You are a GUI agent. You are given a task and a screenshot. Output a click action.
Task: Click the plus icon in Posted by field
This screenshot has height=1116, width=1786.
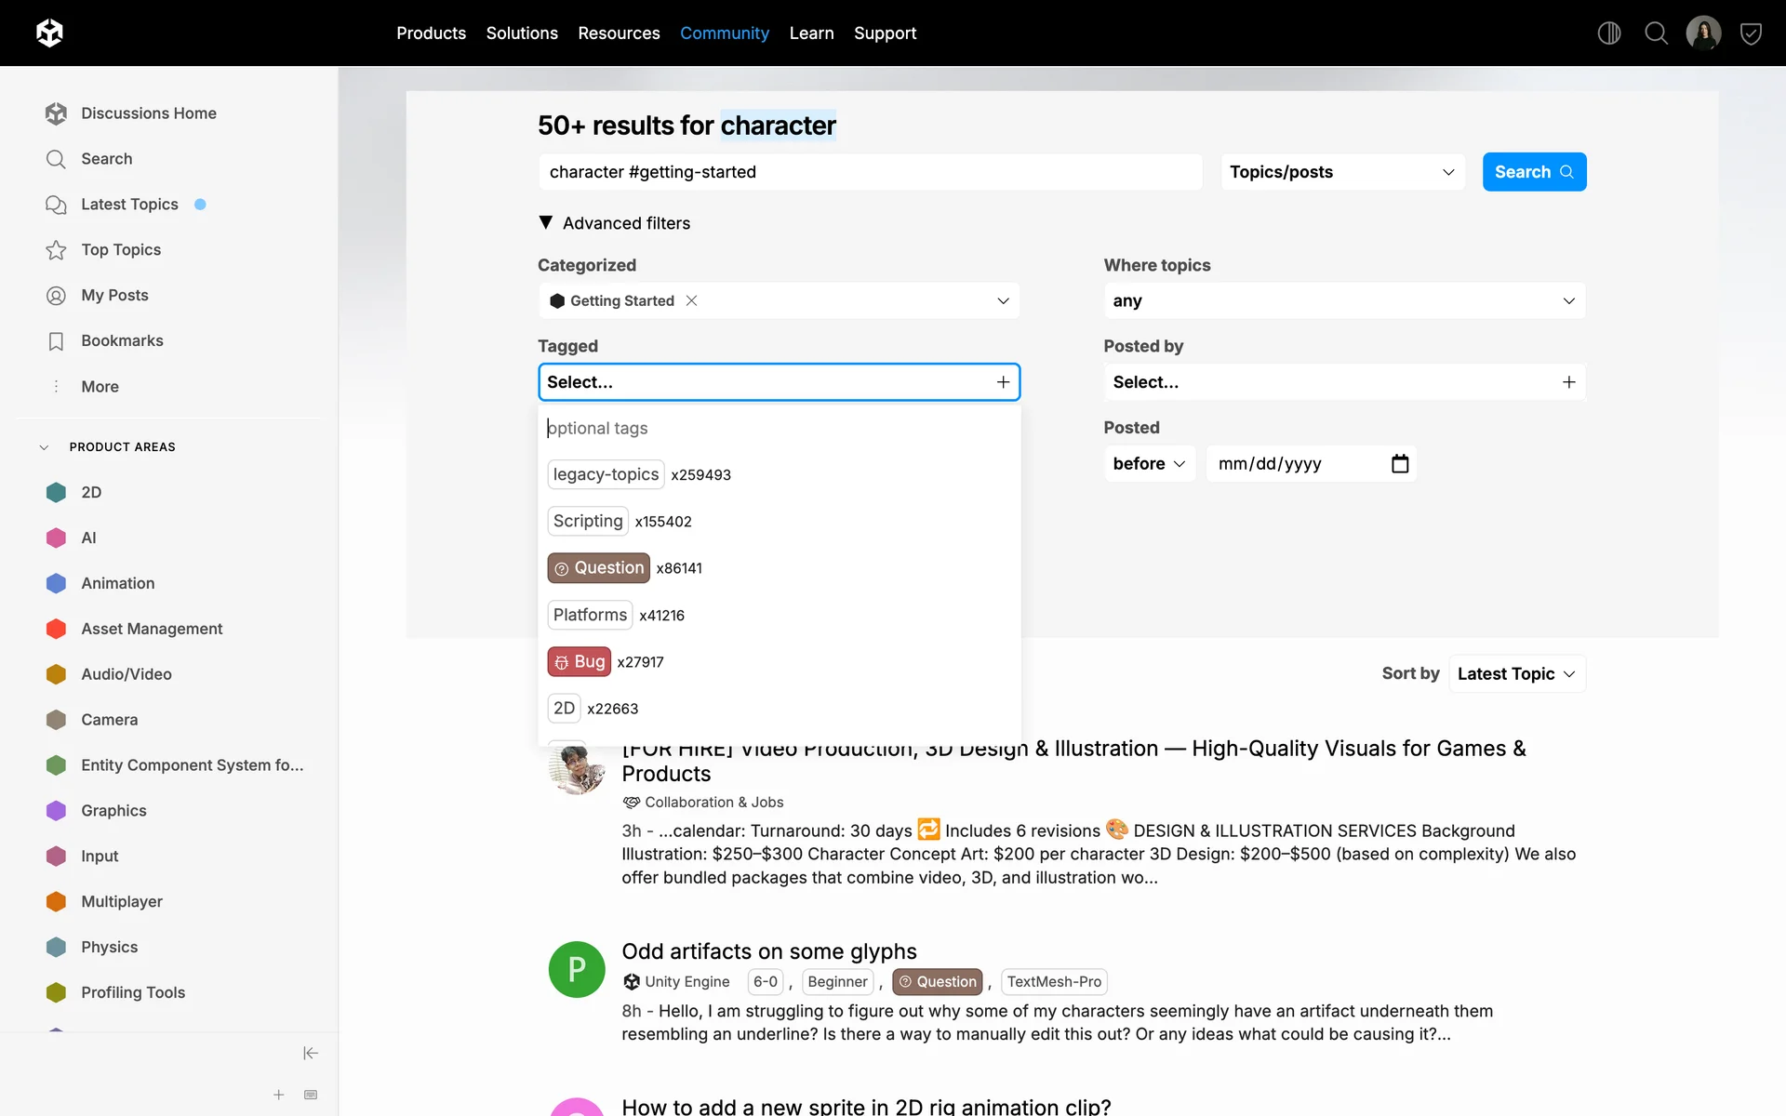[1568, 382]
